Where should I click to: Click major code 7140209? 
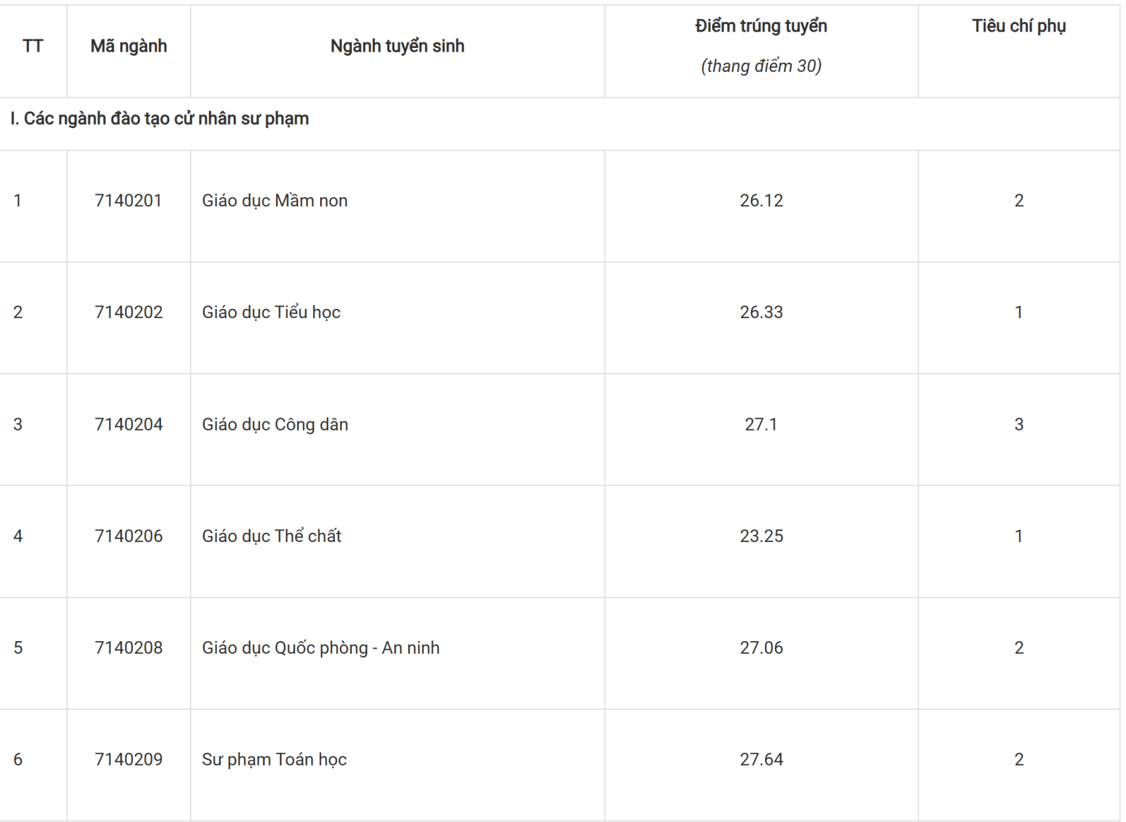[129, 759]
